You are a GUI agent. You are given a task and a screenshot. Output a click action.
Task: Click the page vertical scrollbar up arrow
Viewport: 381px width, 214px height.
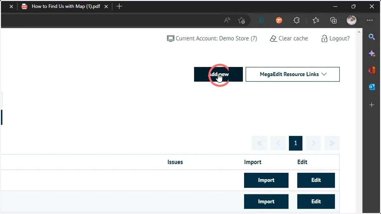tap(359, 32)
